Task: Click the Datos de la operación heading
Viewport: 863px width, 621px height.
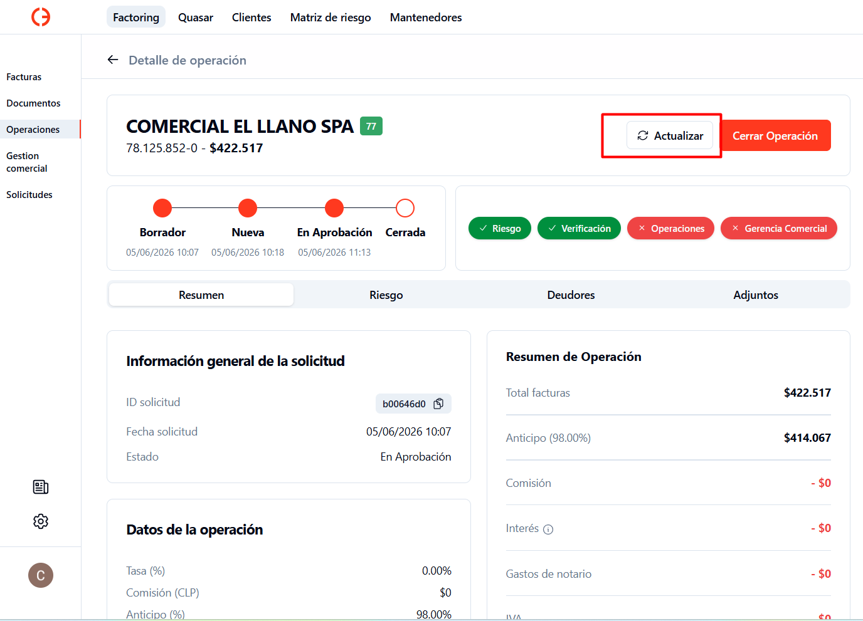Action: (x=194, y=530)
